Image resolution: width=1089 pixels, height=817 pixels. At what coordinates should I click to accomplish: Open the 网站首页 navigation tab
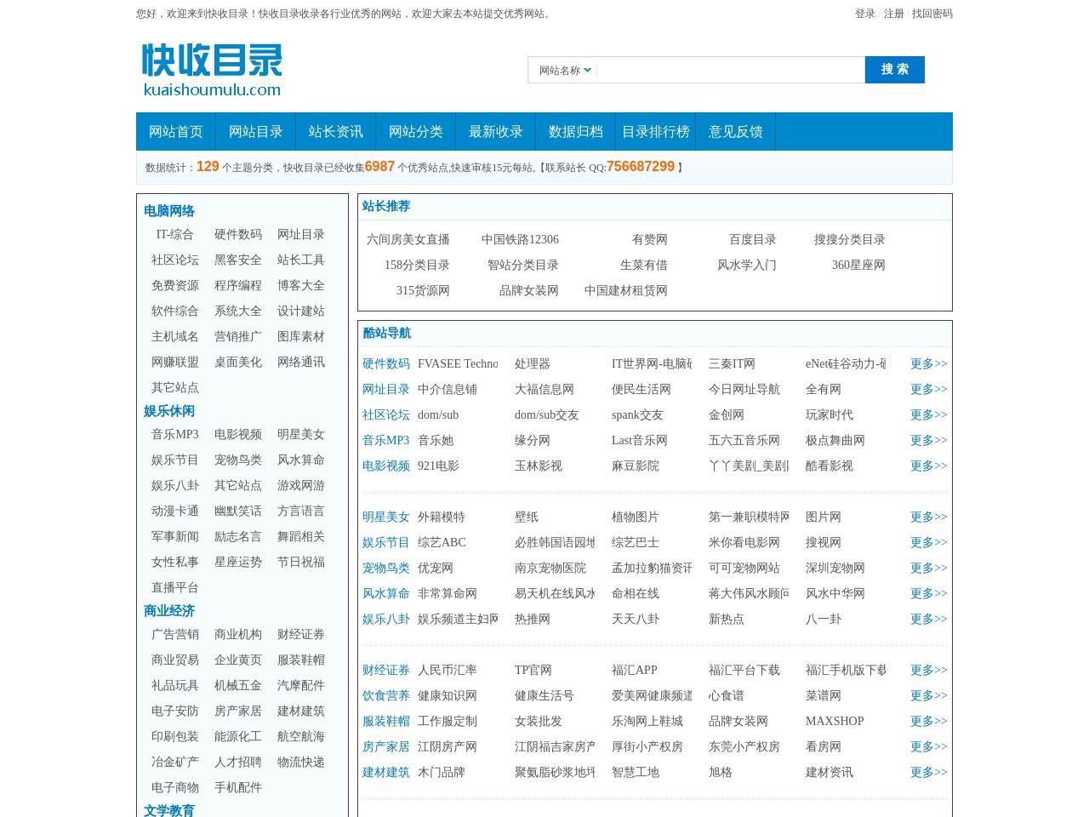(176, 132)
